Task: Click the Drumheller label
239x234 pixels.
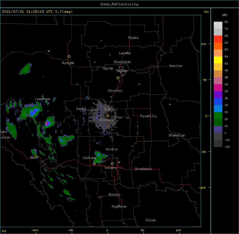Action: 177,135
